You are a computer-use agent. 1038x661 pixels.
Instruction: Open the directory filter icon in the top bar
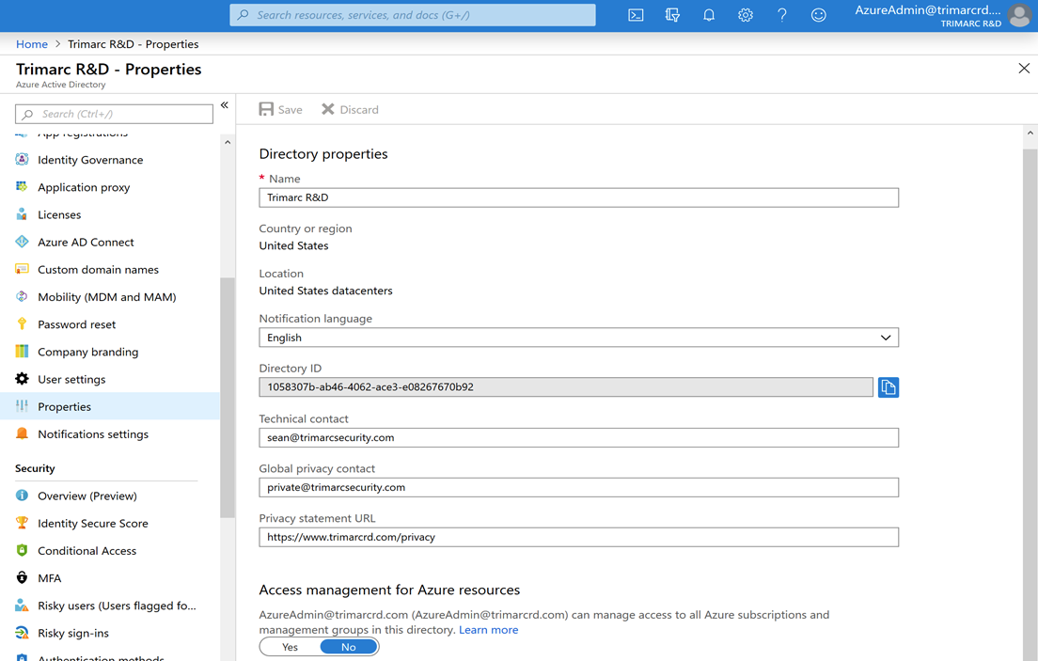click(671, 15)
